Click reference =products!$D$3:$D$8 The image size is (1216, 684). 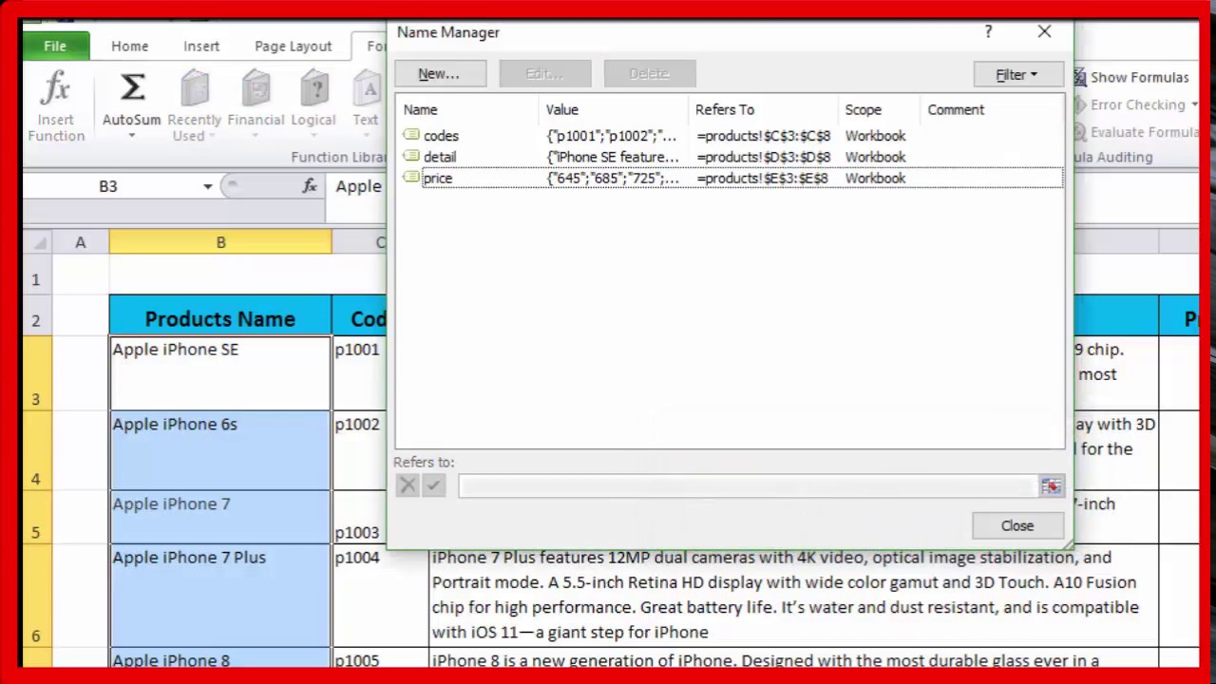pyautogui.click(x=763, y=157)
